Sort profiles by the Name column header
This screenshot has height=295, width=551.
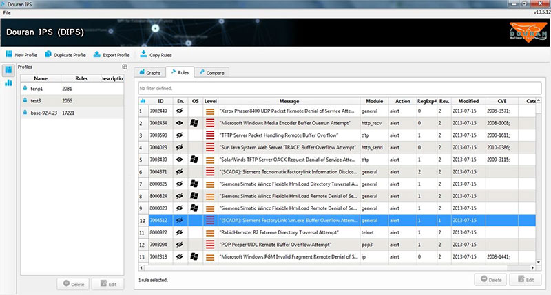tap(41, 78)
